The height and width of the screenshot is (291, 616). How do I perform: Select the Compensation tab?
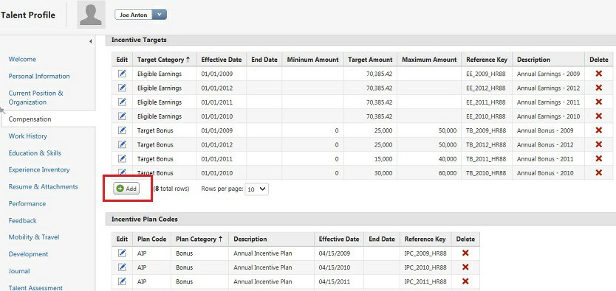click(30, 119)
